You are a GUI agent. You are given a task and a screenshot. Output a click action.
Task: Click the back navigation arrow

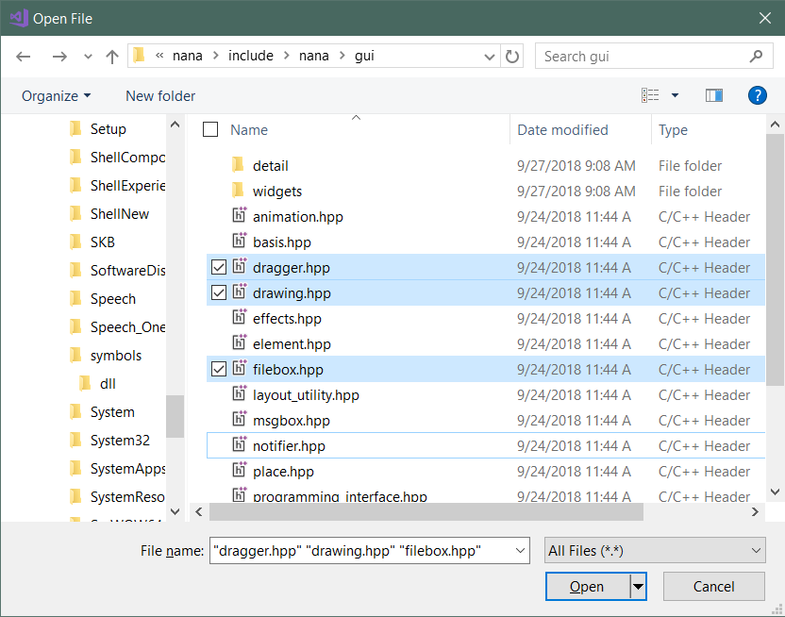pyautogui.click(x=23, y=56)
